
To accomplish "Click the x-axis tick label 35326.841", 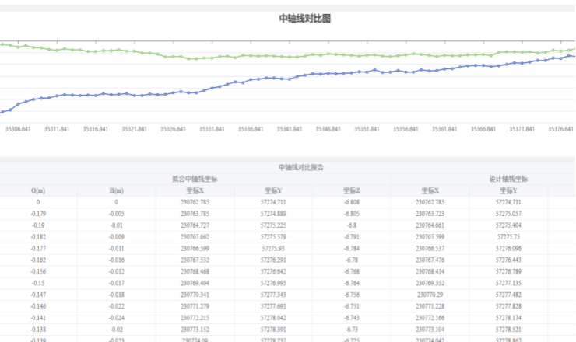I will click(x=173, y=129).
